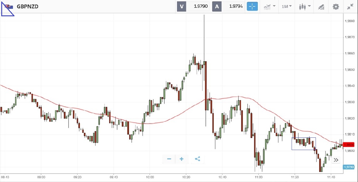This screenshot has height=182, width=358.
Task: Click the GBPNZD flag icon
Action: [9, 6]
